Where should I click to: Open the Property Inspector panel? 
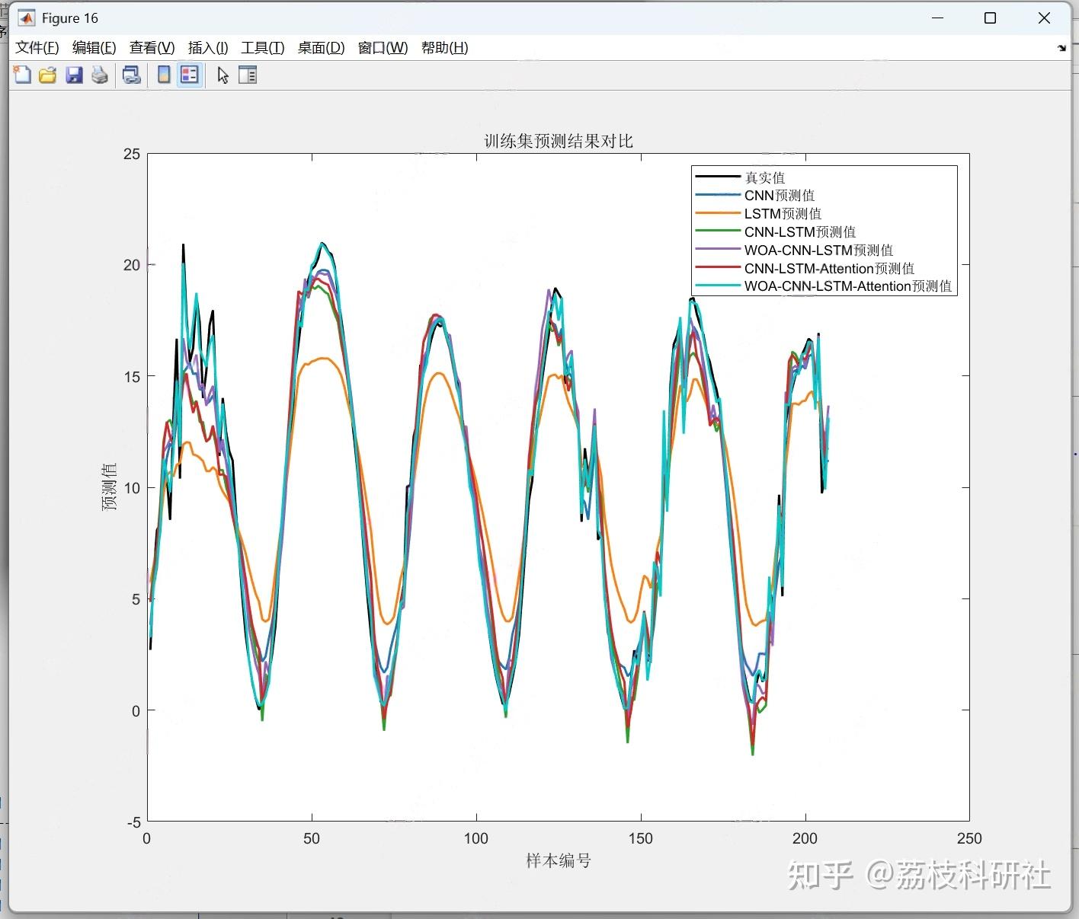tap(248, 75)
